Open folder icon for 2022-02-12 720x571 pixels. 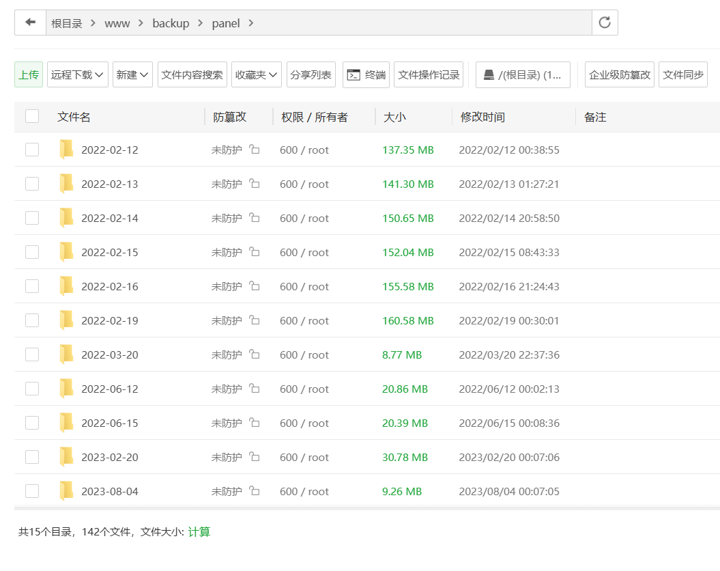[66, 150]
